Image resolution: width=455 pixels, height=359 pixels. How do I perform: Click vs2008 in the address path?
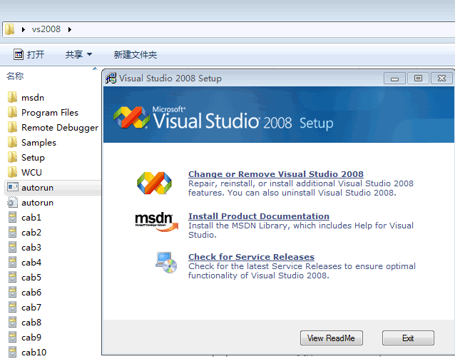pos(46,29)
